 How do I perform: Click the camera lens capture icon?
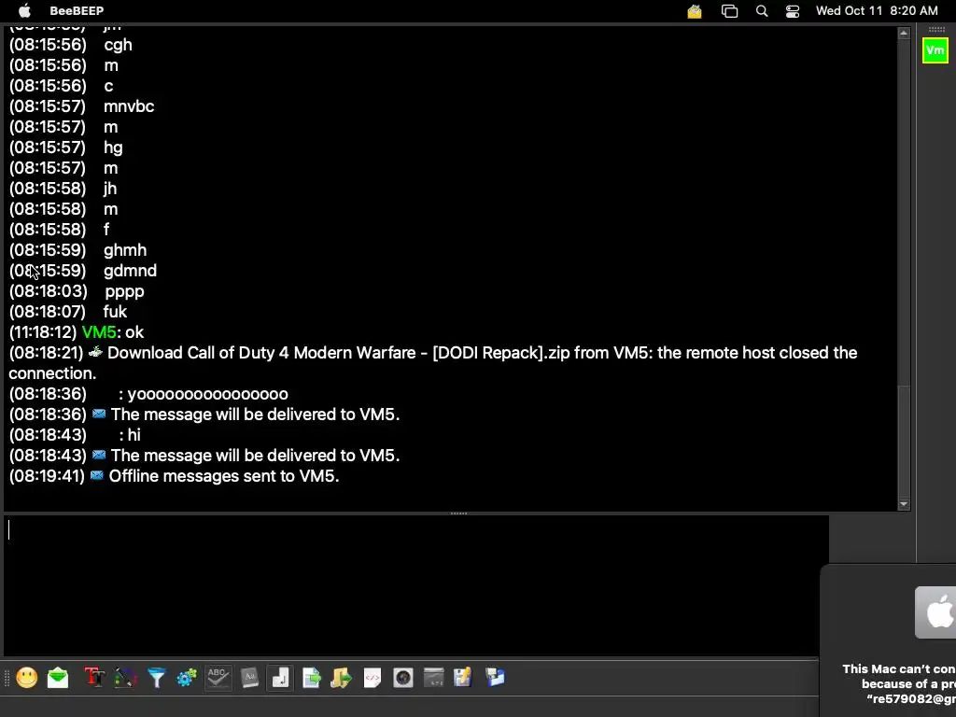pos(403,678)
